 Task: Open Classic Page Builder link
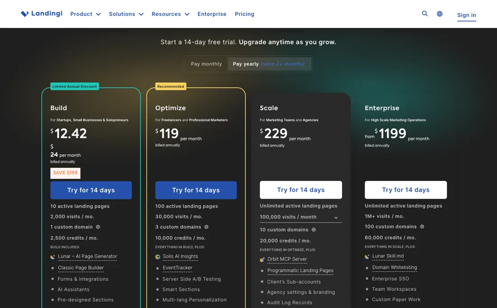pyautogui.click(x=81, y=268)
